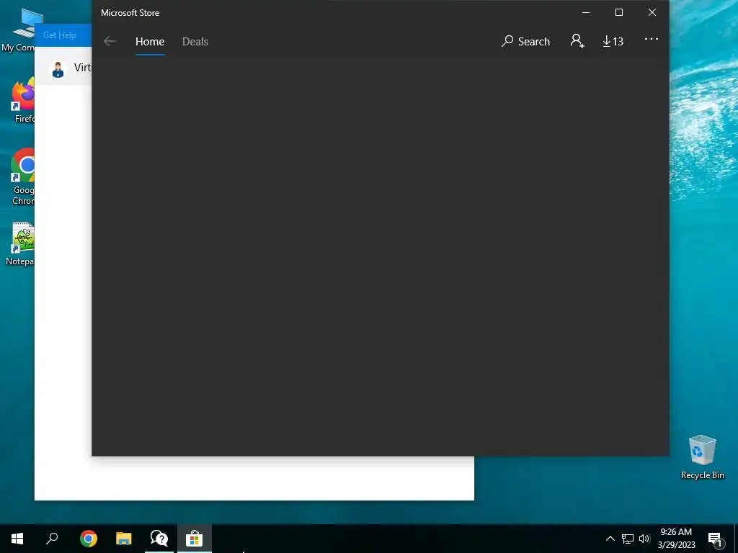Switch to the Deals tab
The height and width of the screenshot is (553, 738).
click(x=195, y=41)
